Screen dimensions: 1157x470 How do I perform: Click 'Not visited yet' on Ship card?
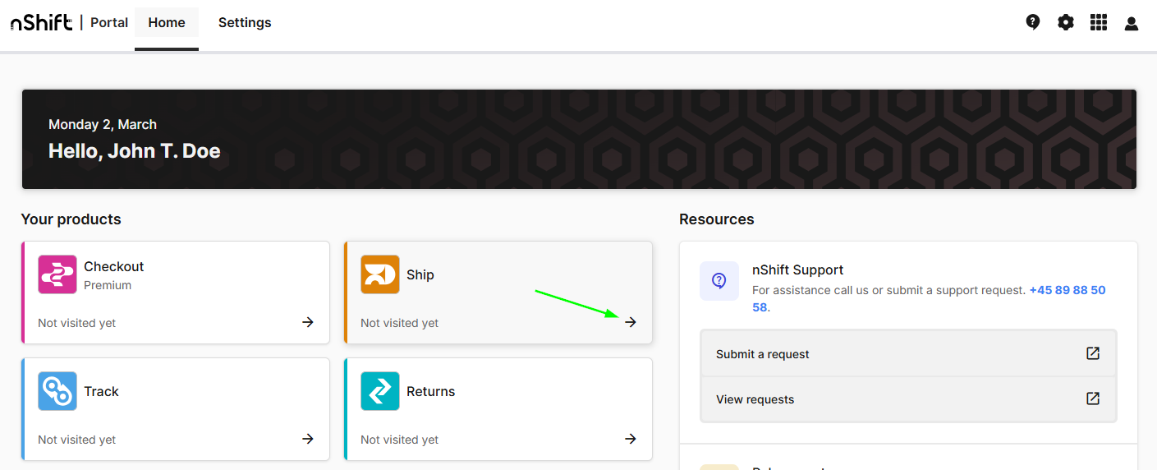pos(400,323)
